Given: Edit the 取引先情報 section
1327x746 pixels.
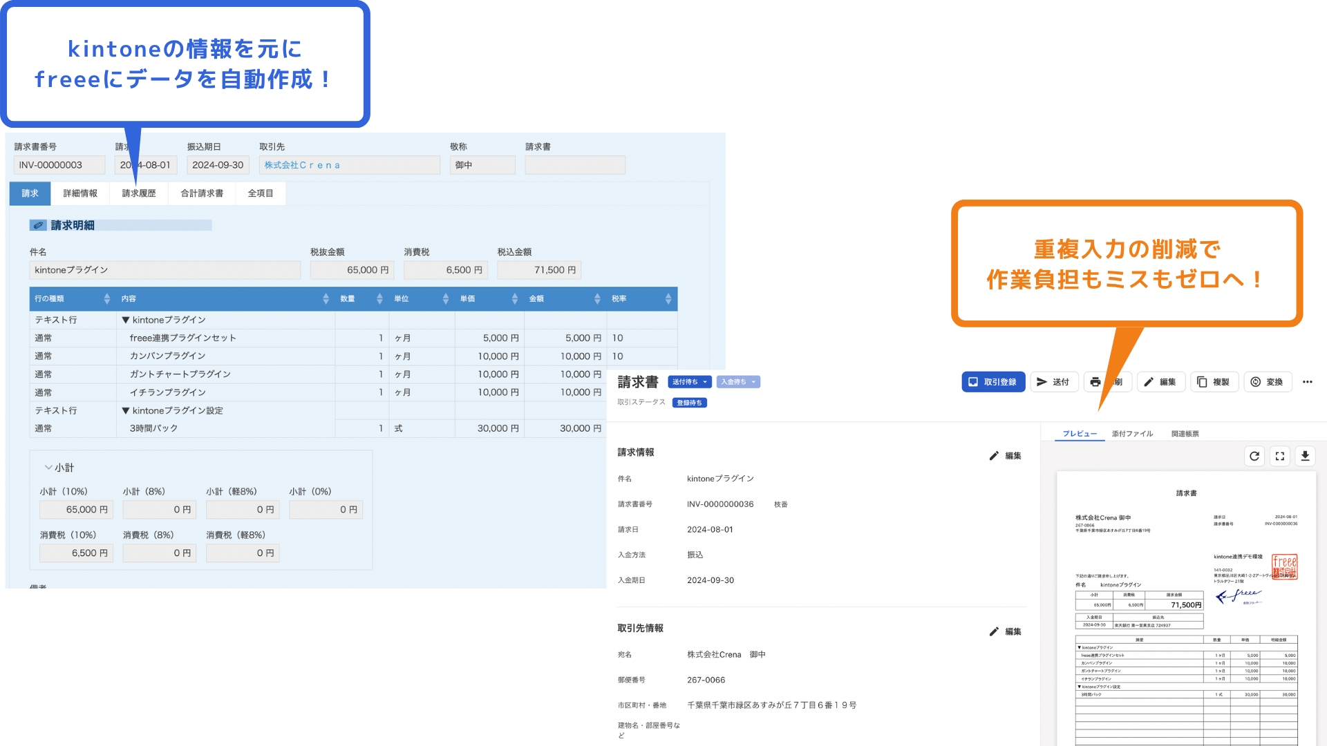Looking at the screenshot, I should point(1006,631).
